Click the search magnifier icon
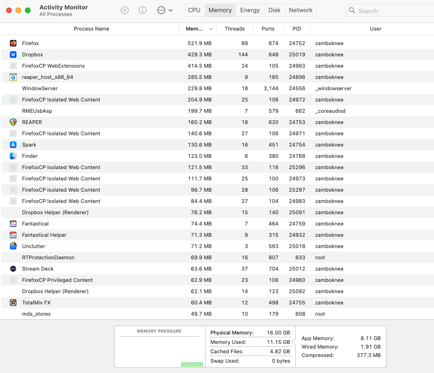The width and height of the screenshot is (434, 373). click(x=352, y=10)
